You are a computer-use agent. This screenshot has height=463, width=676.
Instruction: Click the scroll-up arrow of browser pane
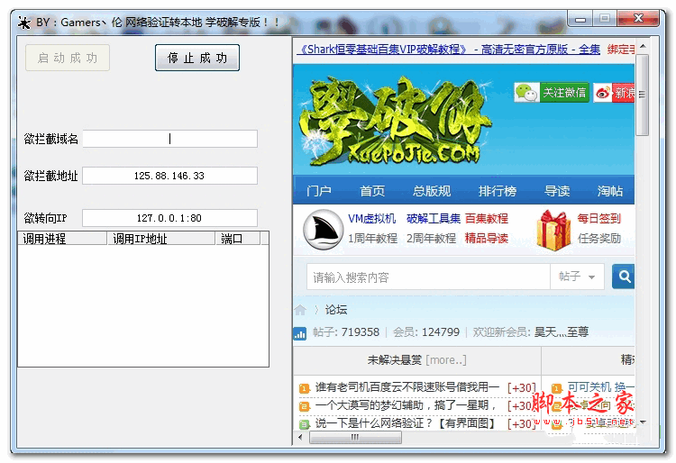[643, 46]
